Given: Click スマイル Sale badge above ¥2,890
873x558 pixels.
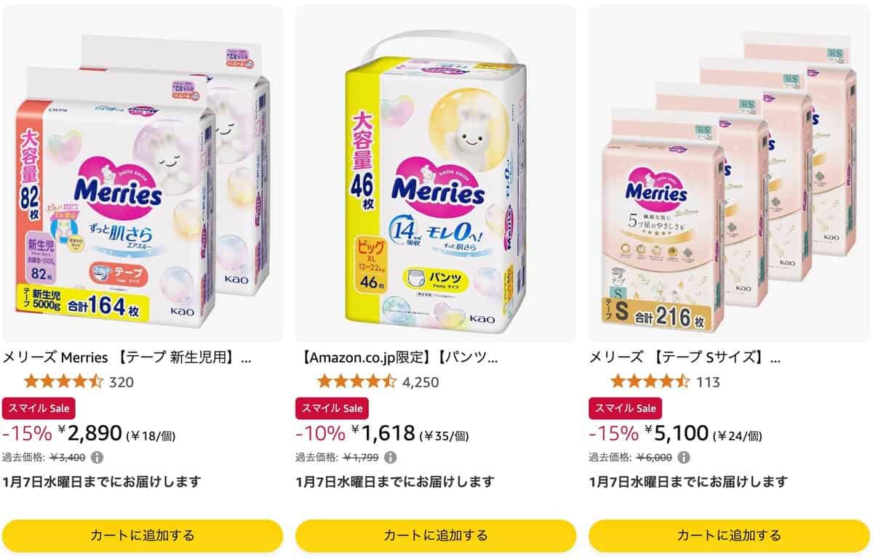Looking at the screenshot, I should [x=39, y=408].
